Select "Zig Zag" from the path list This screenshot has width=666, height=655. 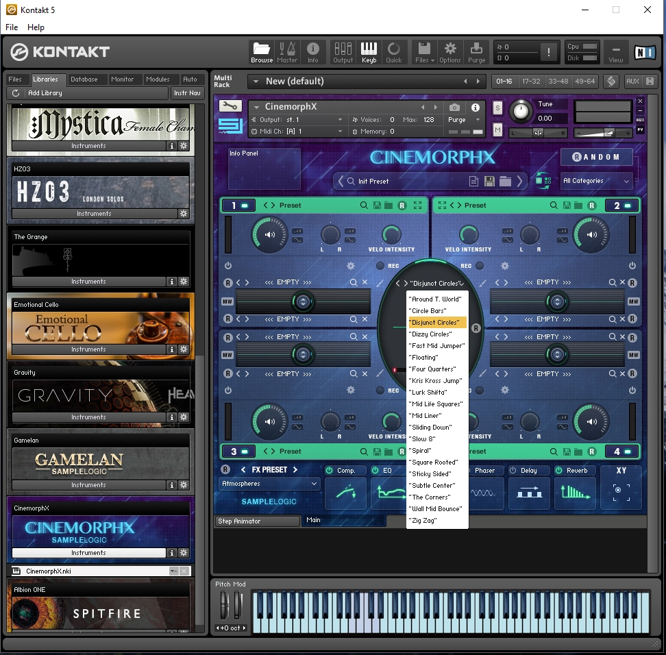click(437, 520)
